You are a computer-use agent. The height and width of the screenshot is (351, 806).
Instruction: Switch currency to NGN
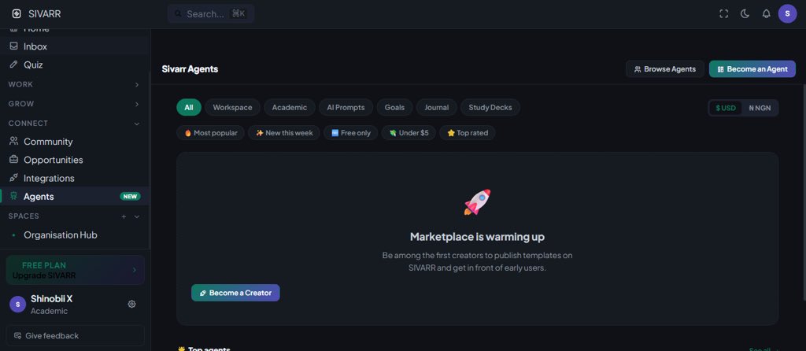(x=760, y=108)
